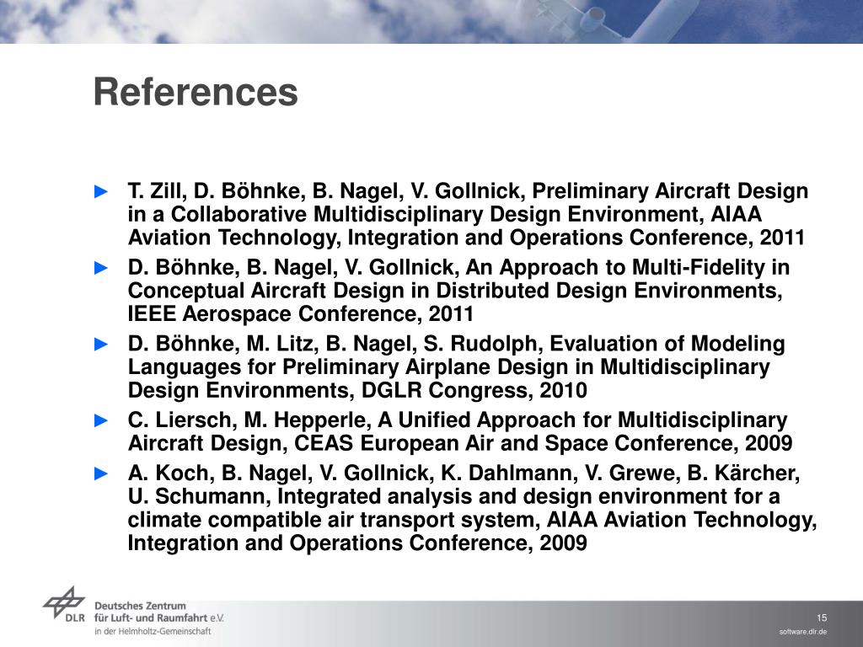
Task: Click the bullet arrow before 'D. Böhnke, B. Nagel, V. Gollnick'
Action: [101, 268]
